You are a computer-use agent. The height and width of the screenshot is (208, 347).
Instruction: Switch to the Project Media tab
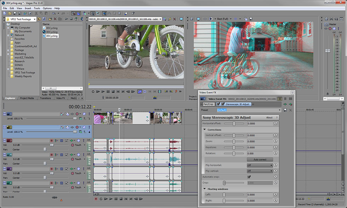coord(27,98)
